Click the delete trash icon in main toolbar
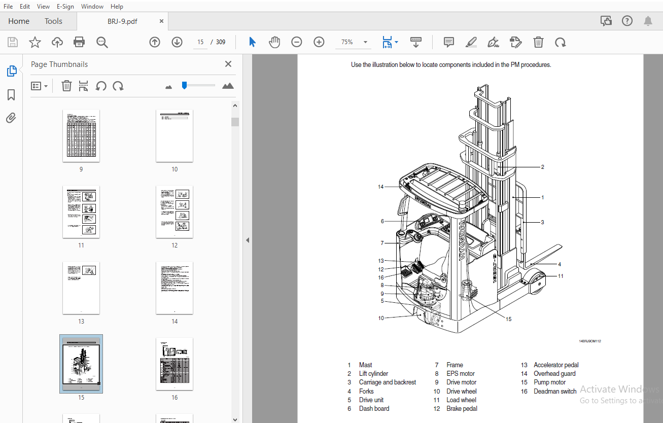This screenshot has width=663, height=423. tap(538, 42)
